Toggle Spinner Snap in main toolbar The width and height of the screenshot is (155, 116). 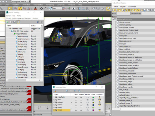pos(29,8)
